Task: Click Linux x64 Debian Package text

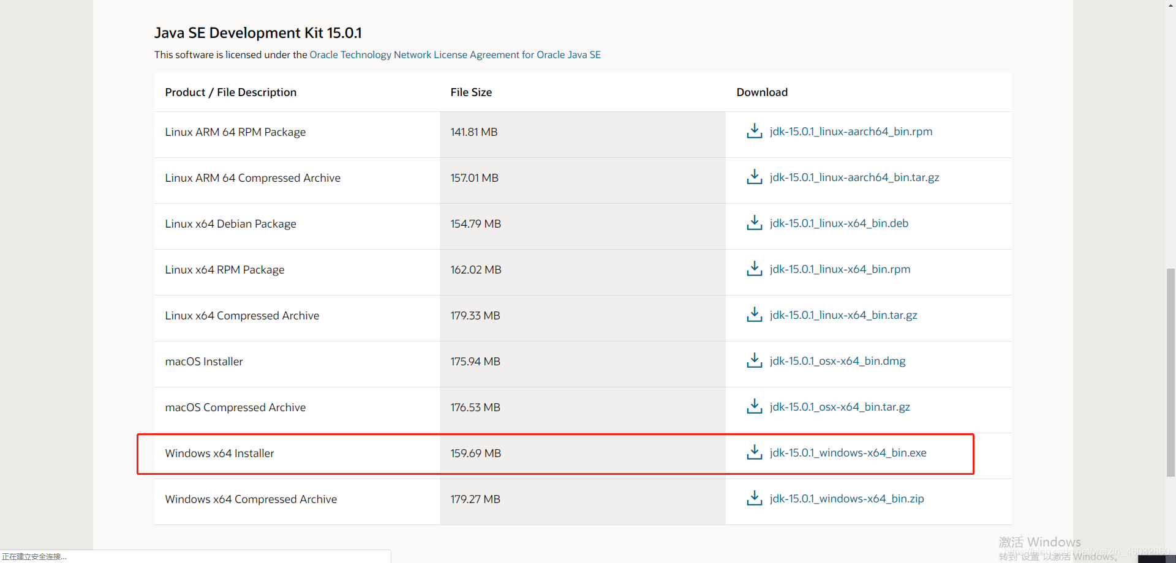Action: [x=230, y=224]
